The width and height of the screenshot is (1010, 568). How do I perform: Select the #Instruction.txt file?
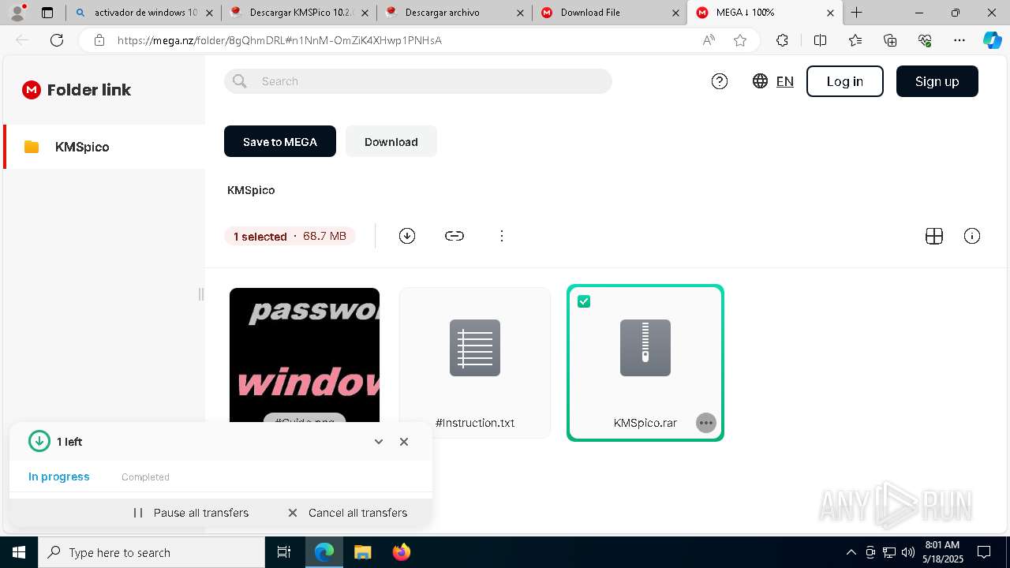pos(475,363)
